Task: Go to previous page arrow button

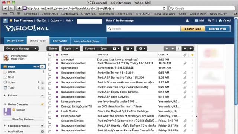Action: tap(173, 48)
